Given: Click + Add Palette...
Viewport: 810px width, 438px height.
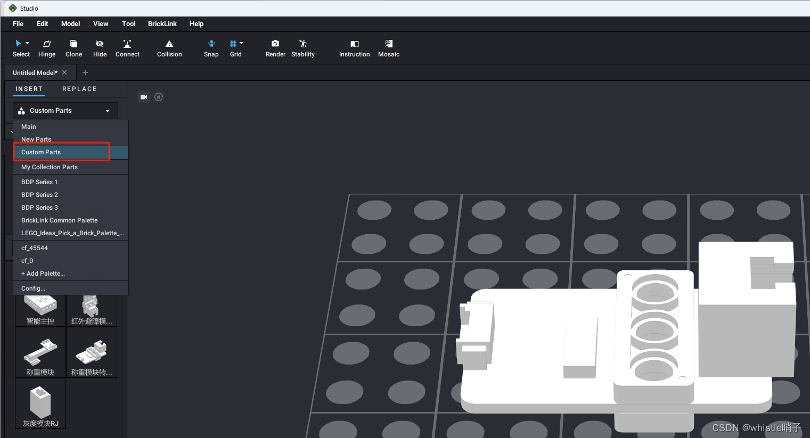Looking at the screenshot, I should [71, 274].
